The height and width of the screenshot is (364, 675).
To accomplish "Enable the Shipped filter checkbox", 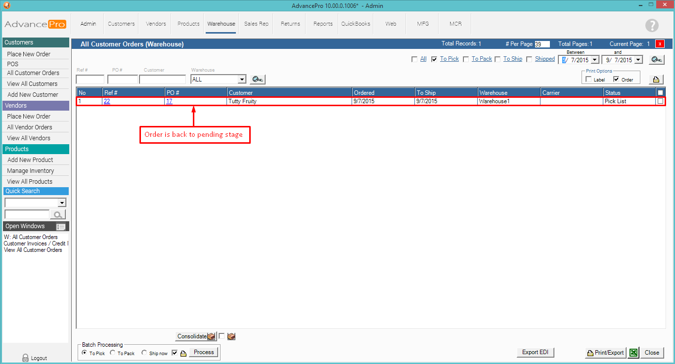I will 529,59.
